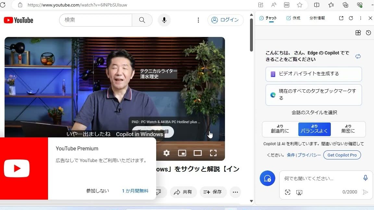The image size is (374, 210).
Task: Activate the Read aloud icon
Action: (274, 5)
